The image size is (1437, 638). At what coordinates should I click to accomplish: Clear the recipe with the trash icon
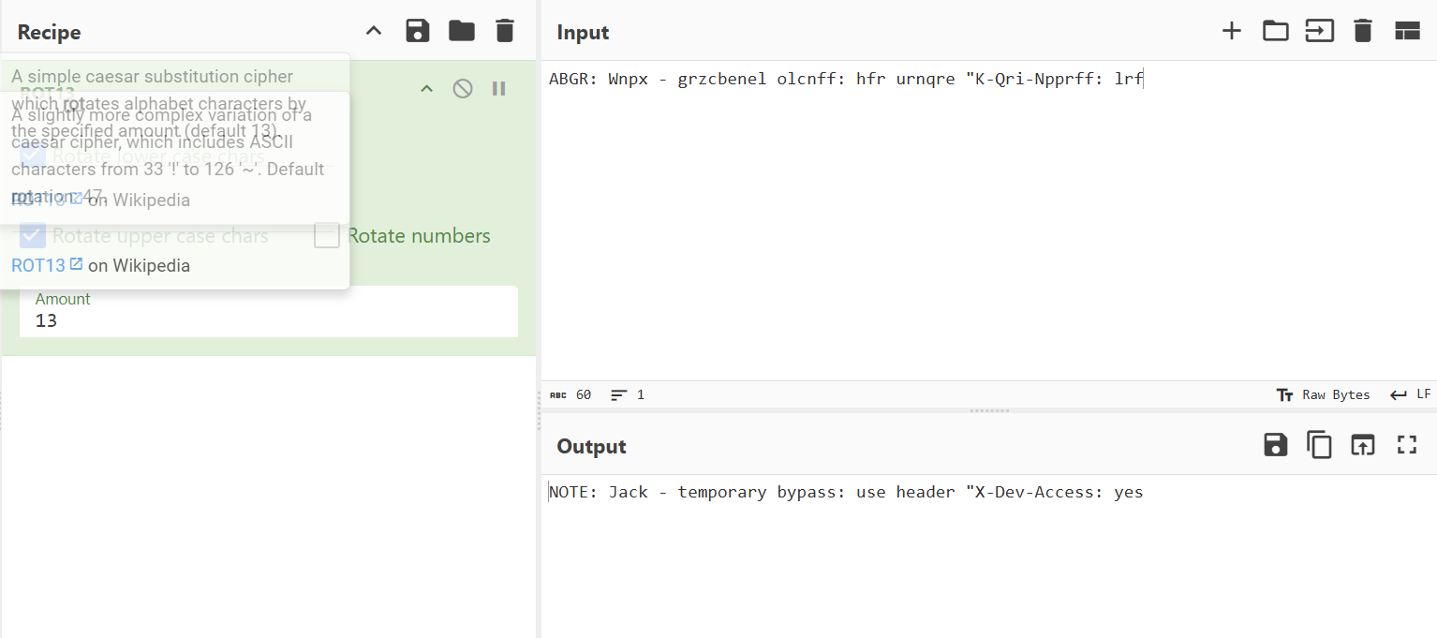505,31
